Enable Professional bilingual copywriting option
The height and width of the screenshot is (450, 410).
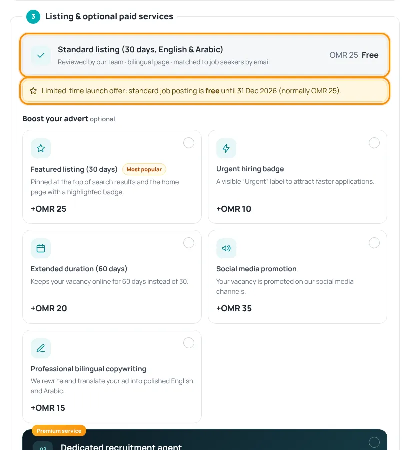point(189,343)
